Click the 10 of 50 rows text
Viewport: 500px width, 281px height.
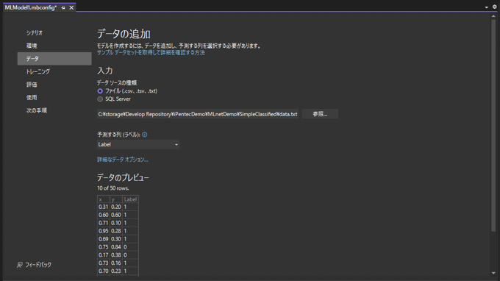[x=113, y=188]
